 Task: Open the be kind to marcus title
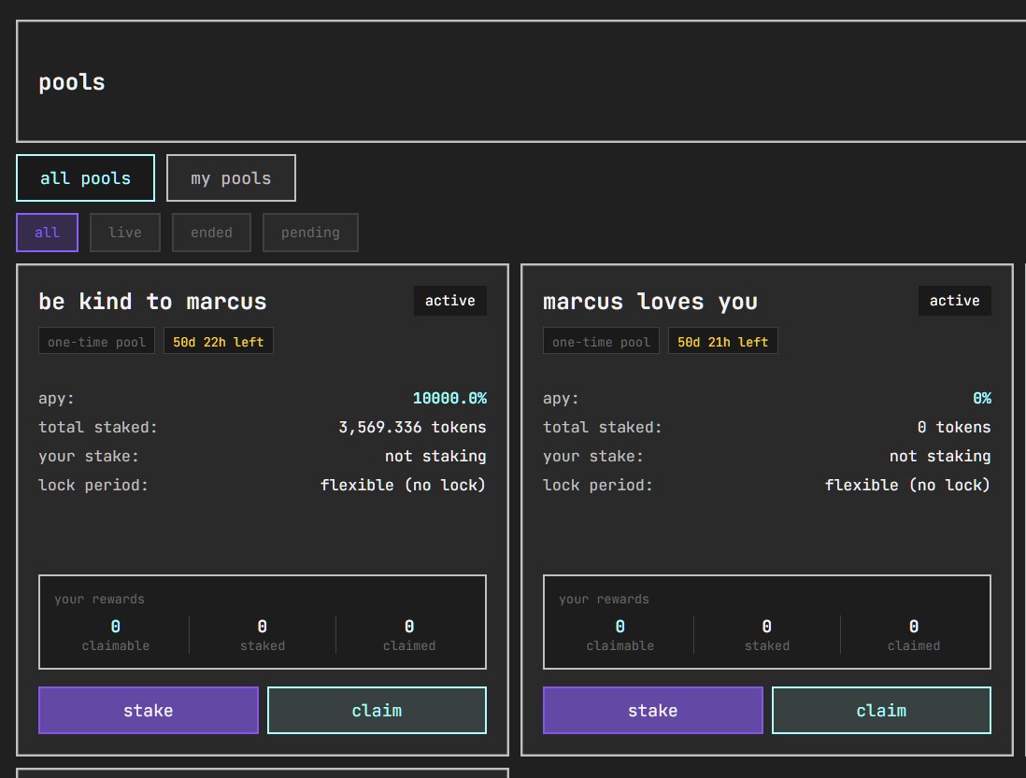click(x=152, y=302)
